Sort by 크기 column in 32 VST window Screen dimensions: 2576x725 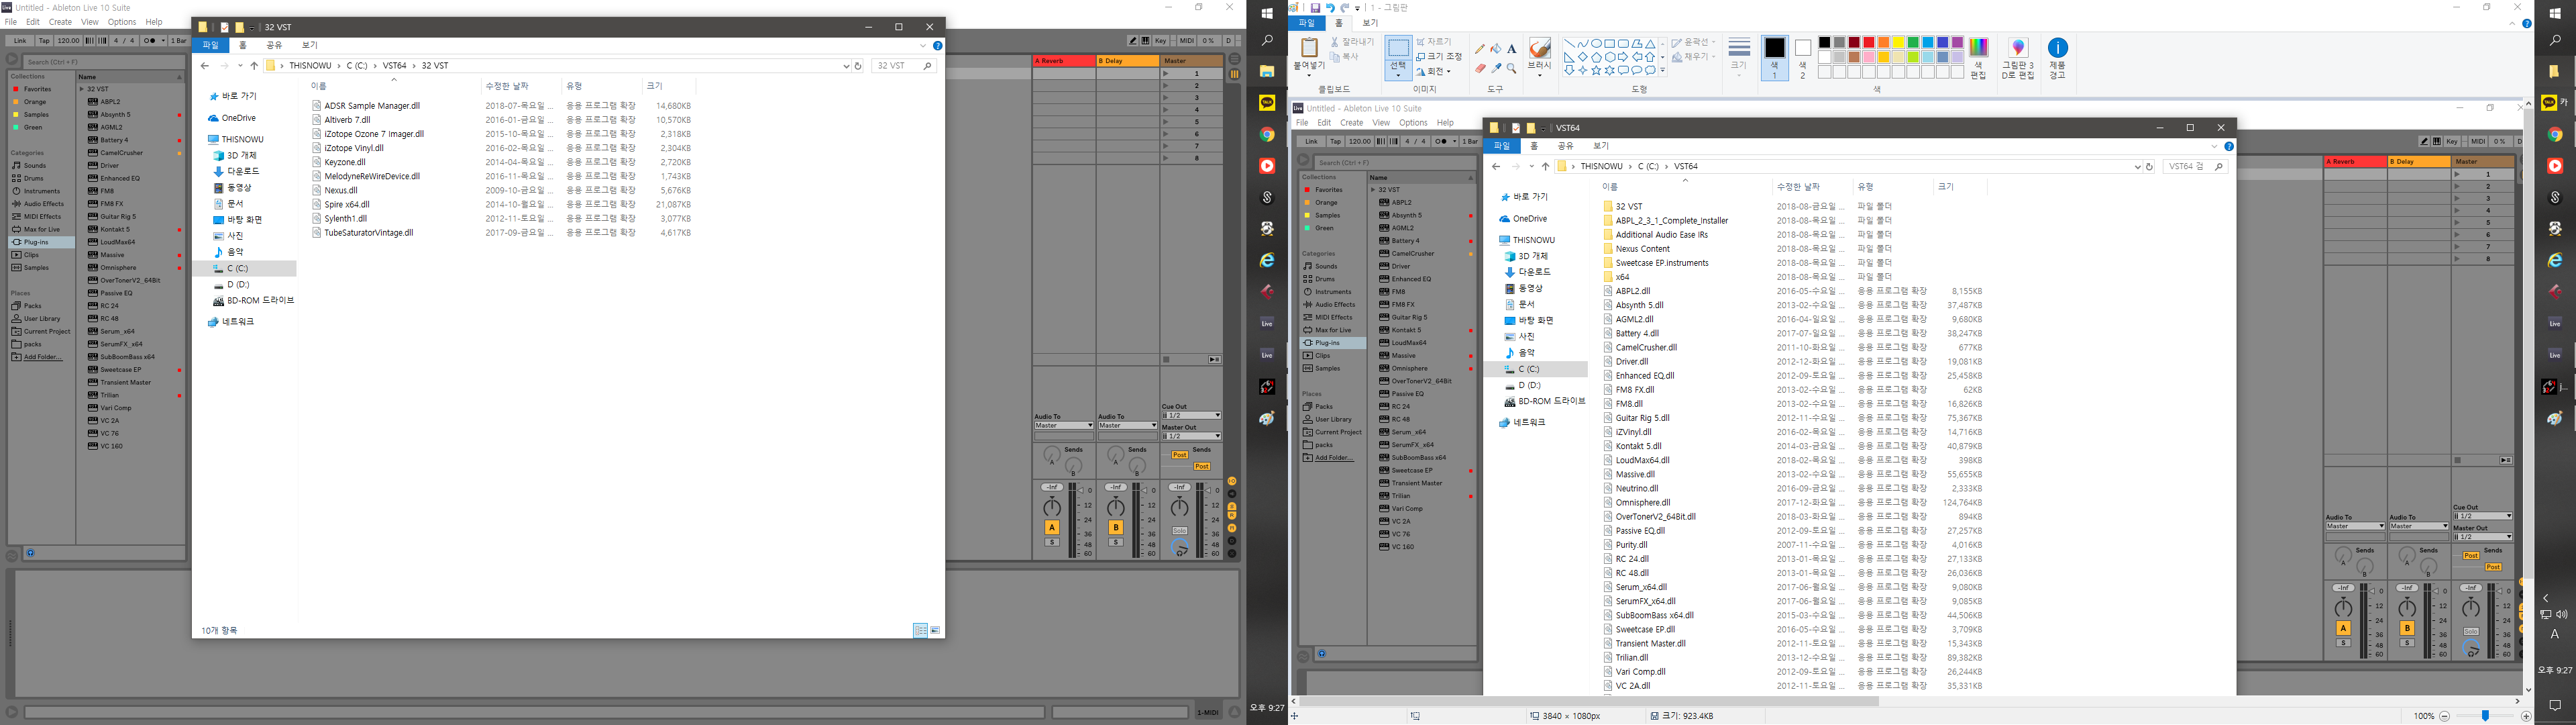point(654,86)
